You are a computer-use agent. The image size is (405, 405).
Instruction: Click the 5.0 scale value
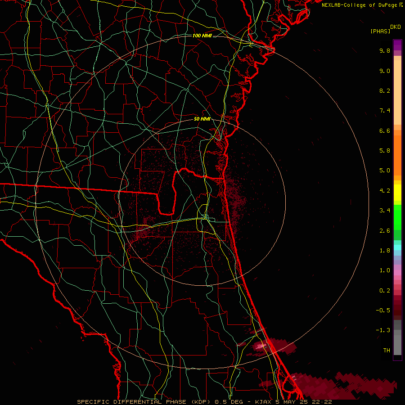click(385, 171)
